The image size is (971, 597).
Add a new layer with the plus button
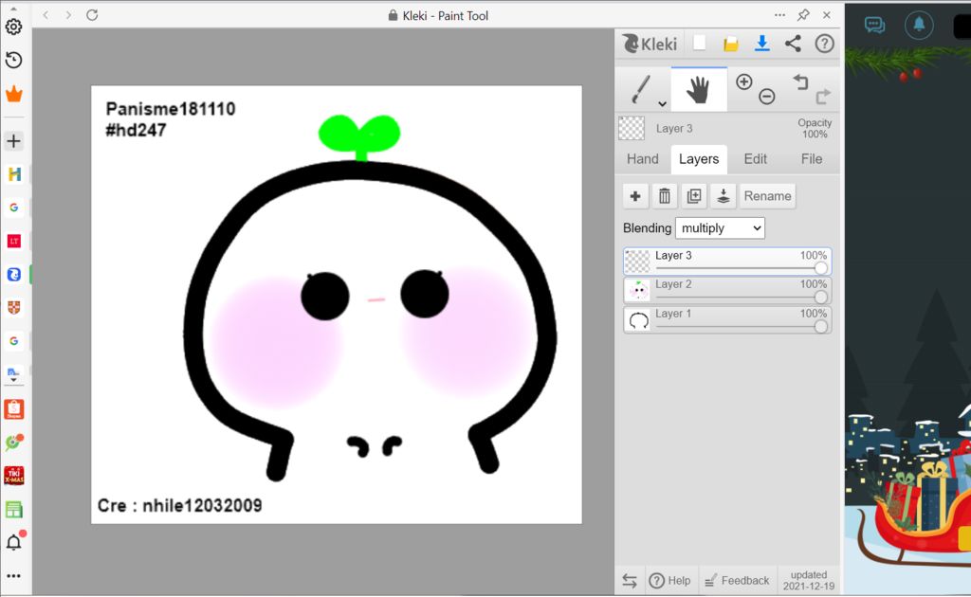click(635, 196)
